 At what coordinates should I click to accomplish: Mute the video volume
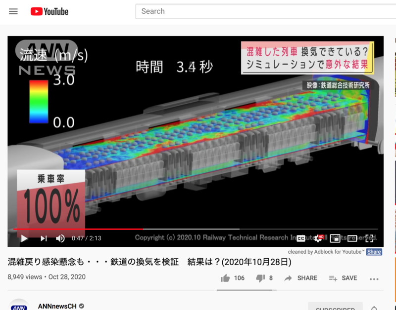click(60, 238)
